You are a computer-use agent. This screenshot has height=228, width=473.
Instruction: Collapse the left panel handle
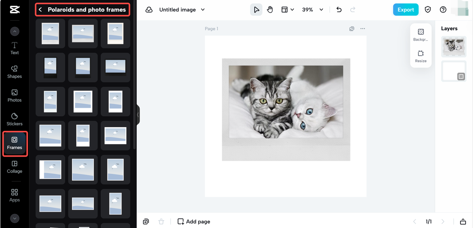(x=138, y=115)
